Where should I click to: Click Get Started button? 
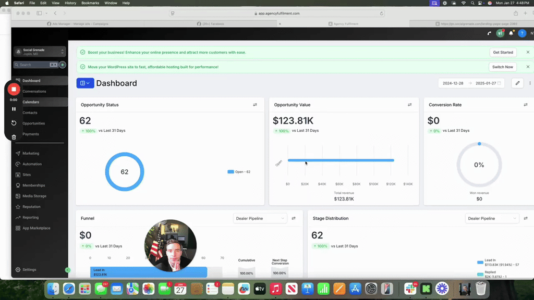(x=503, y=53)
